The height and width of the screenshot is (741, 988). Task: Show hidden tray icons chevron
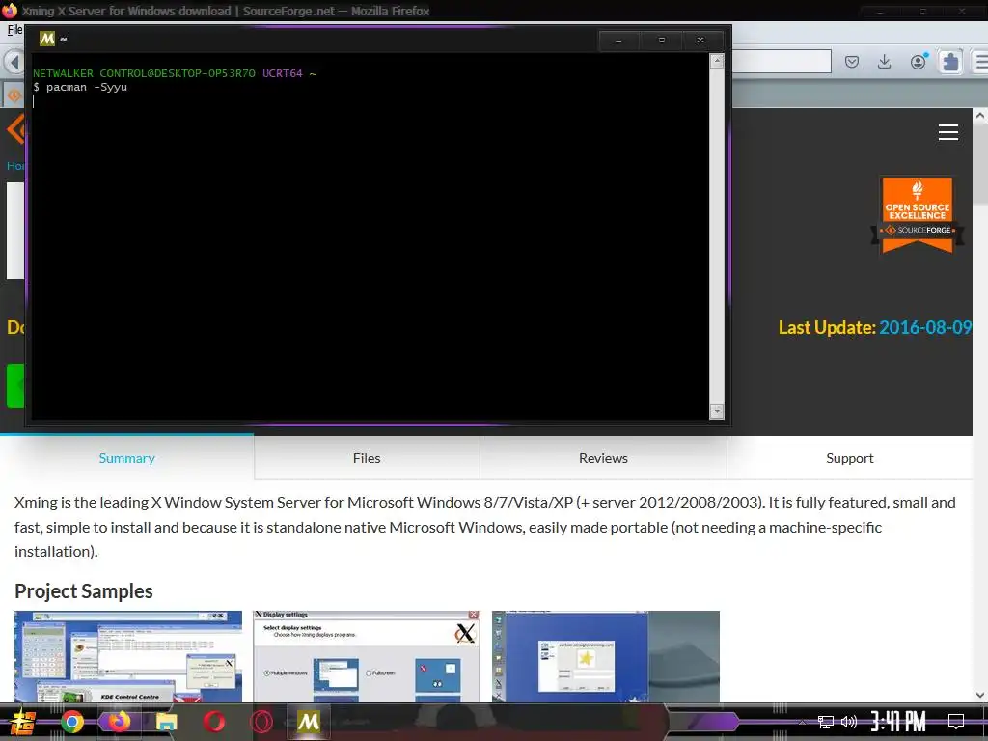[x=802, y=722]
